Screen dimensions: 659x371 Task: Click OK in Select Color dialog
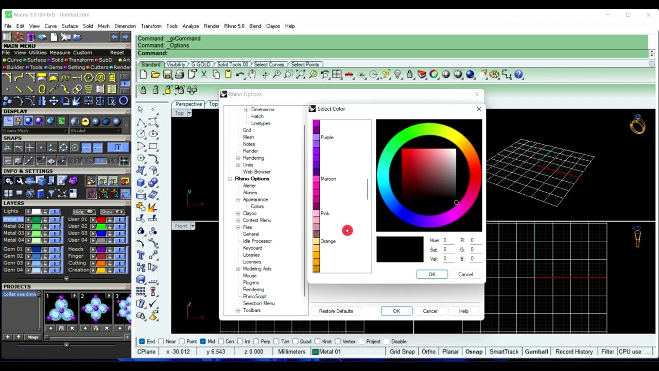tap(432, 274)
